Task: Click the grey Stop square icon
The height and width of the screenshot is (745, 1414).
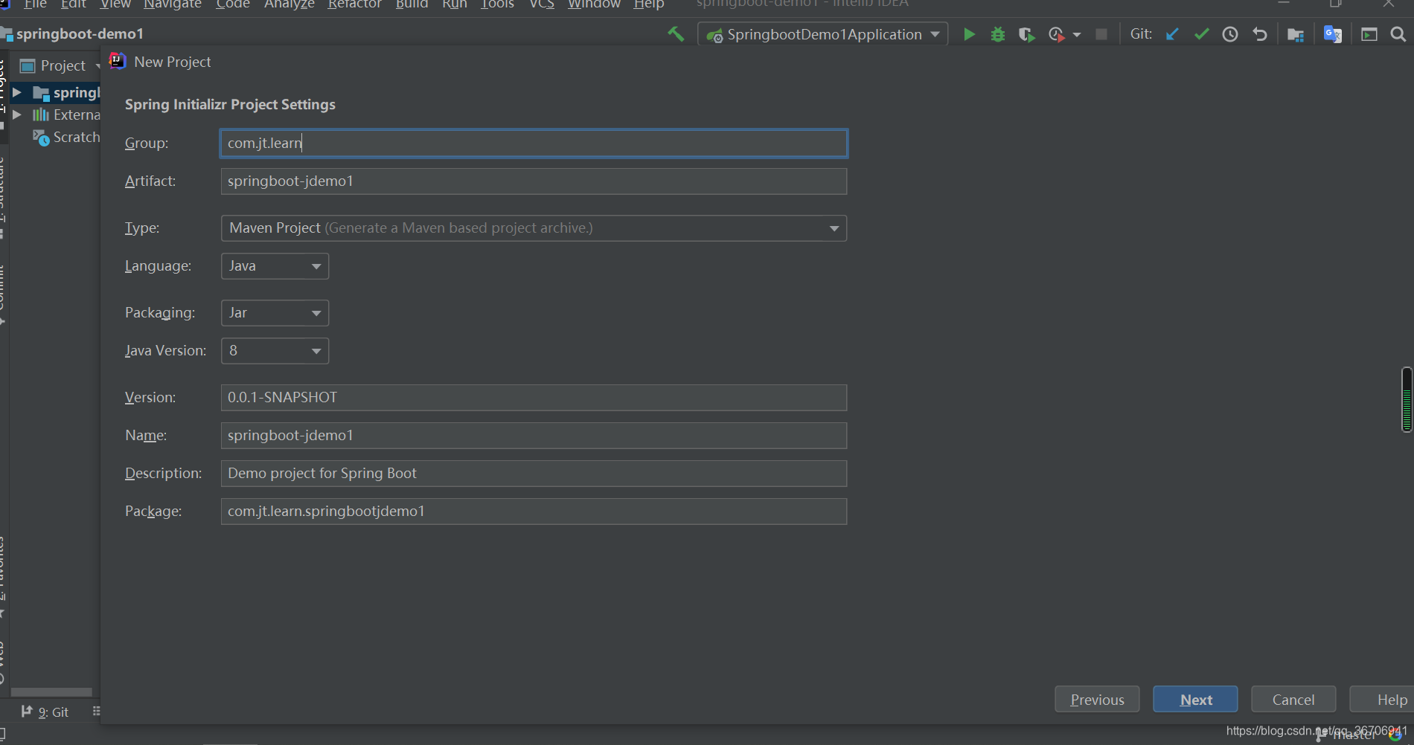Action: pyautogui.click(x=1101, y=34)
